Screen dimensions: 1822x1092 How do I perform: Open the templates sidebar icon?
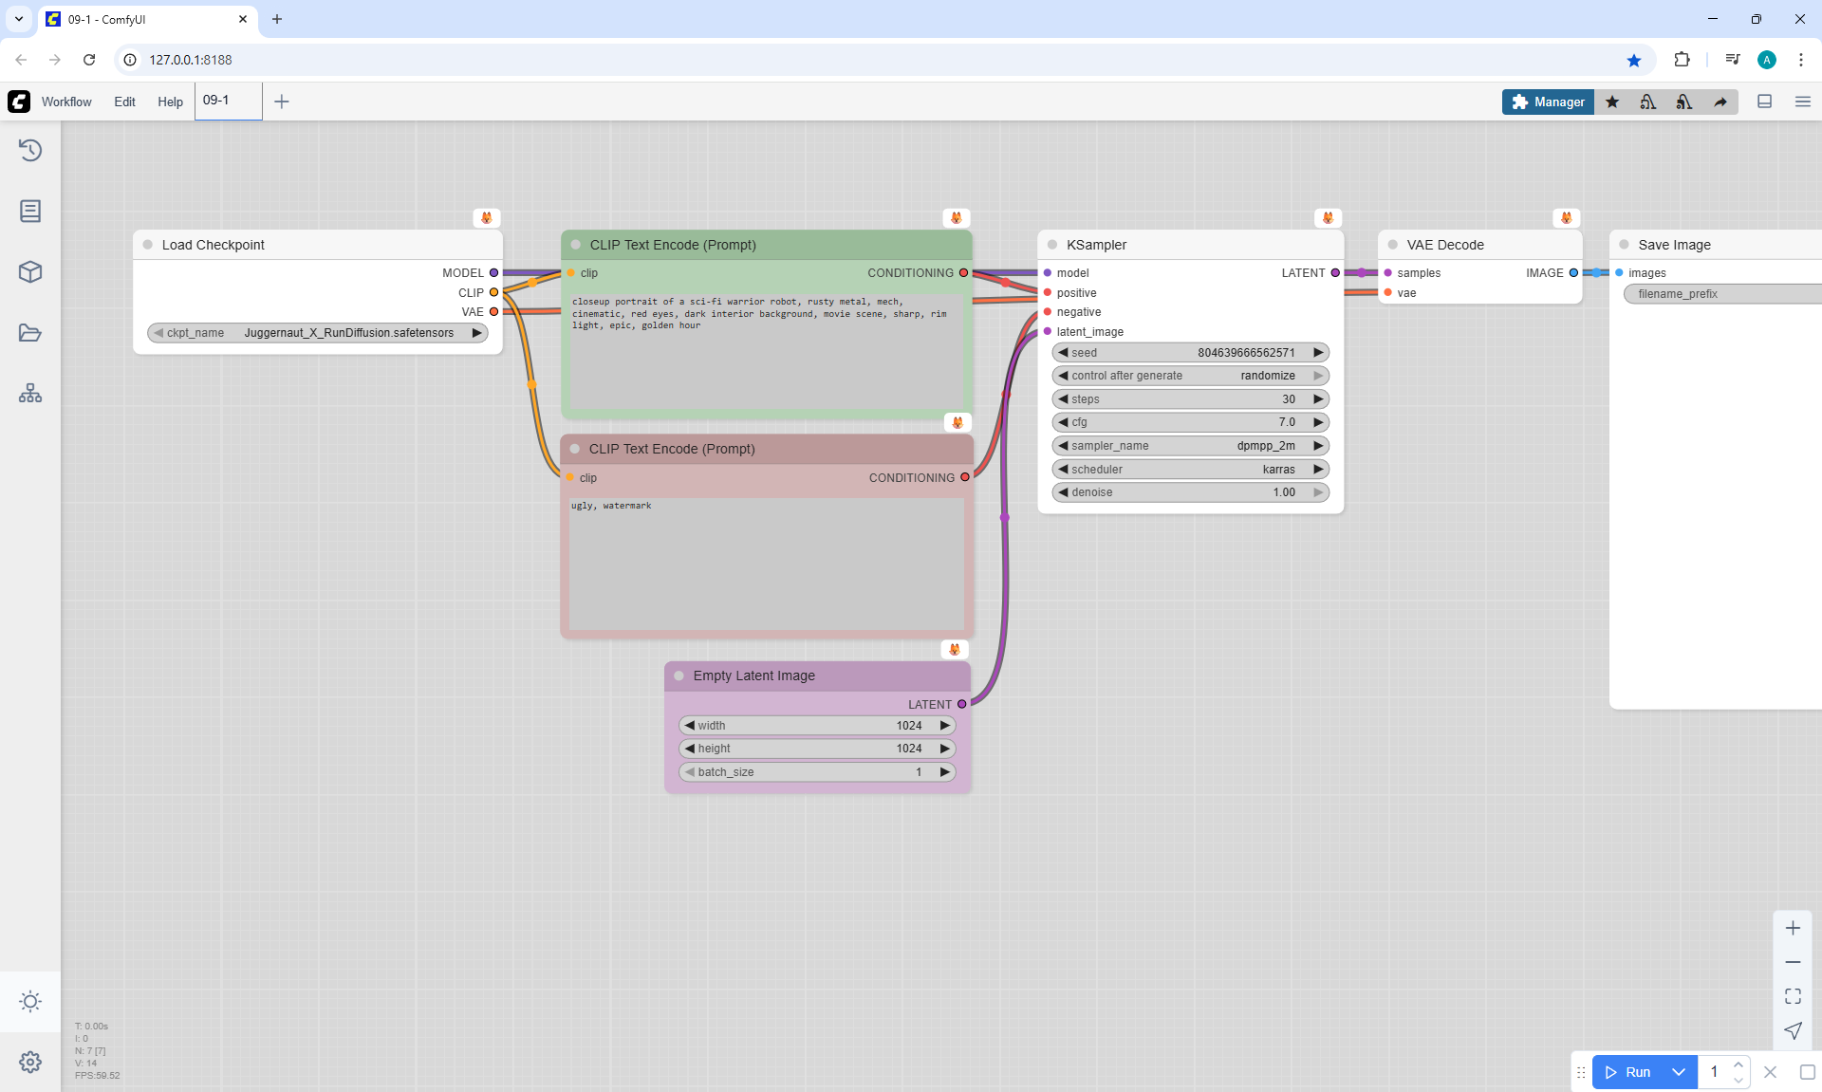coord(30,393)
